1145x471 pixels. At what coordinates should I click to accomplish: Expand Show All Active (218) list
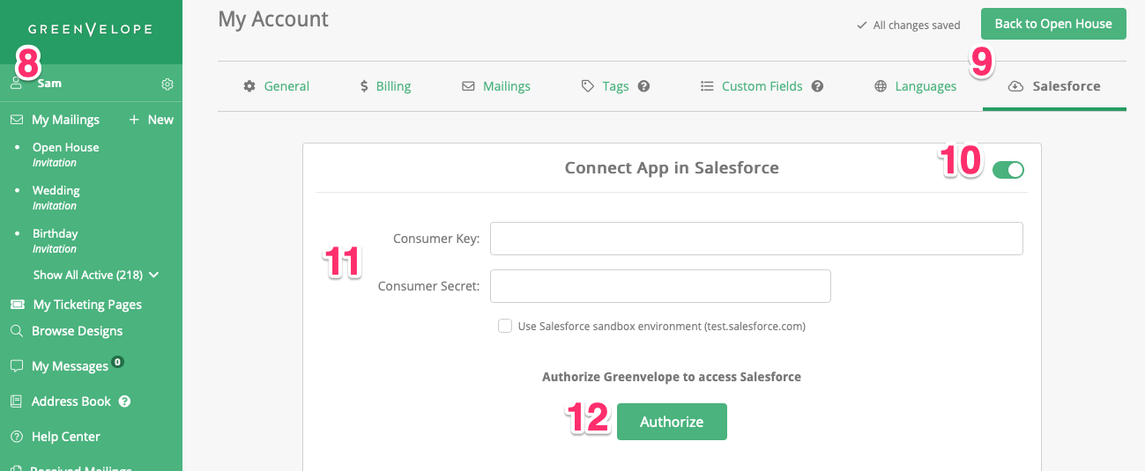click(96, 275)
